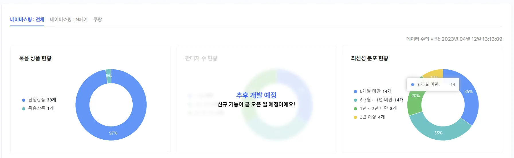Toggle 1년 ~ 2년 미만 legend entry

point(375,108)
